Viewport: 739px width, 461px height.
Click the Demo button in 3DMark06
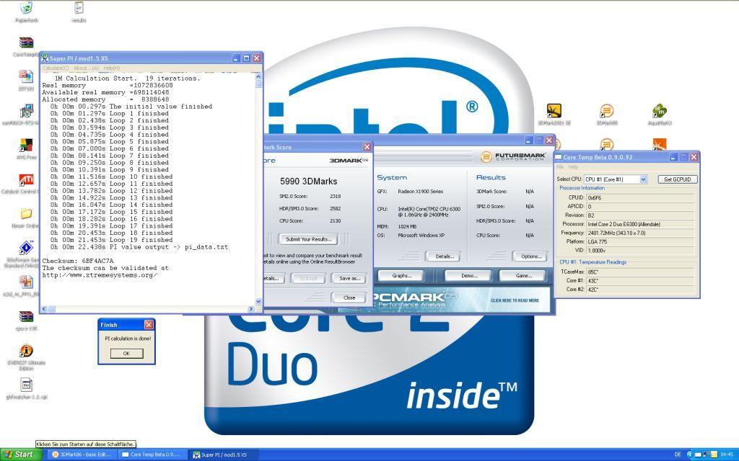pyautogui.click(x=469, y=276)
